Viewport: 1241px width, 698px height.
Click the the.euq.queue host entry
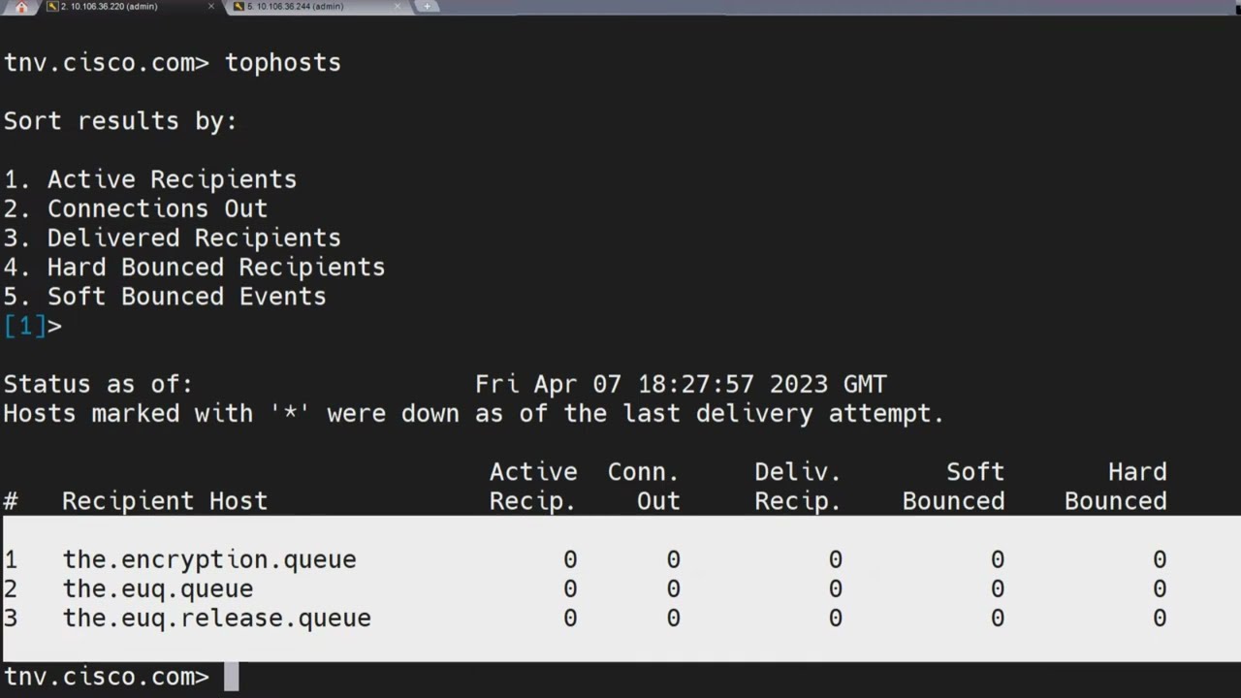pos(158,588)
